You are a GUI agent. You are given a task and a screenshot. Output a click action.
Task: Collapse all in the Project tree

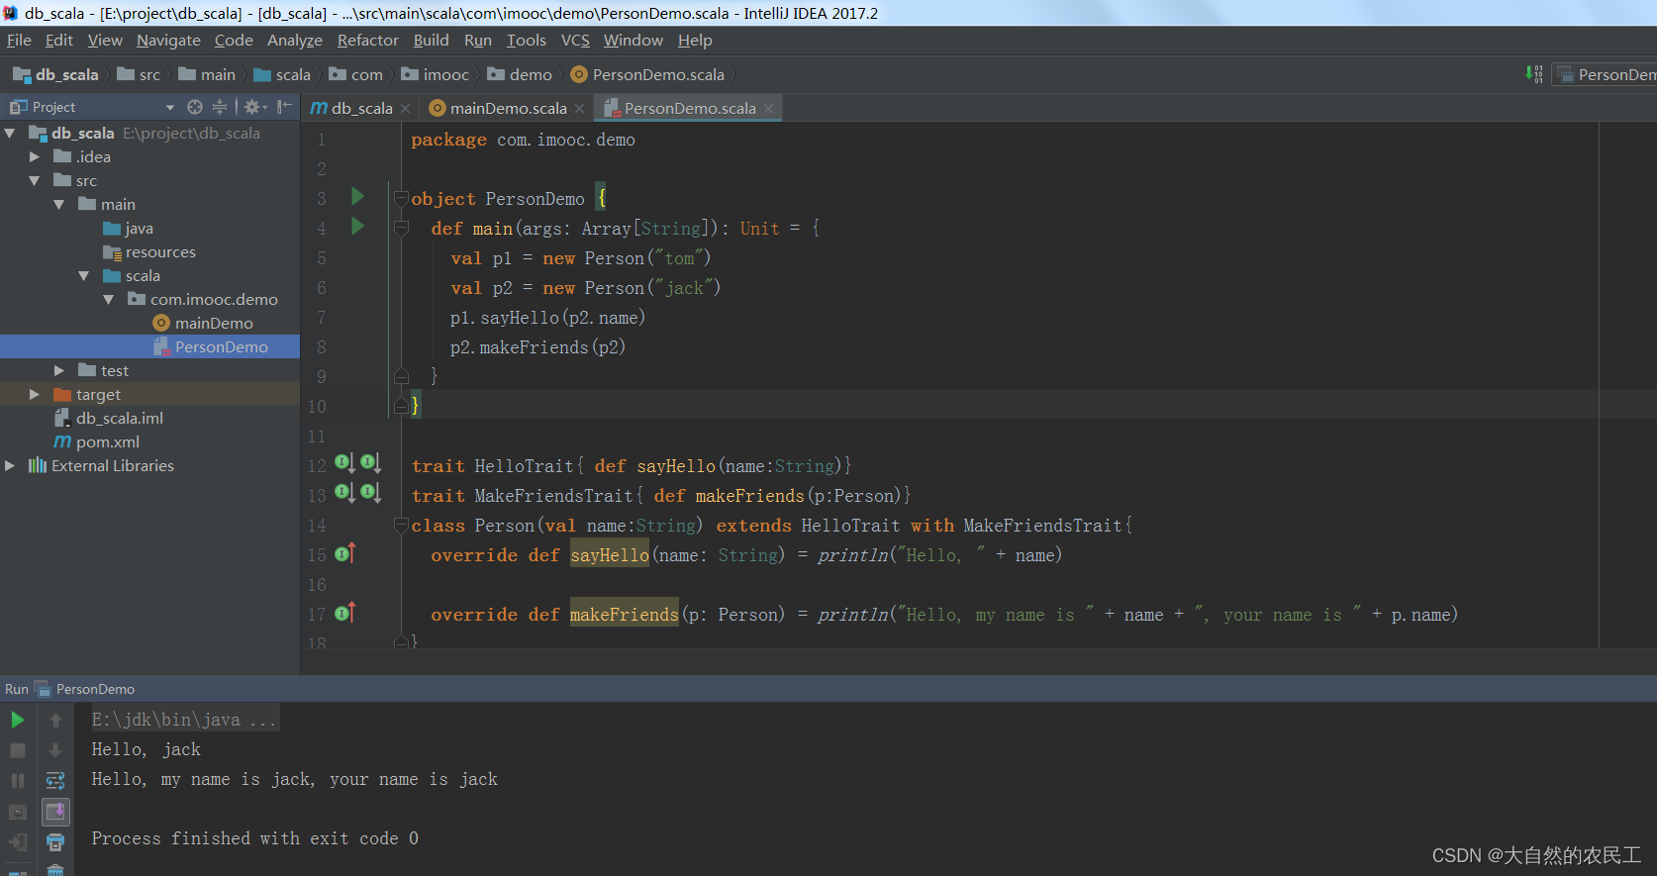tap(220, 107)
